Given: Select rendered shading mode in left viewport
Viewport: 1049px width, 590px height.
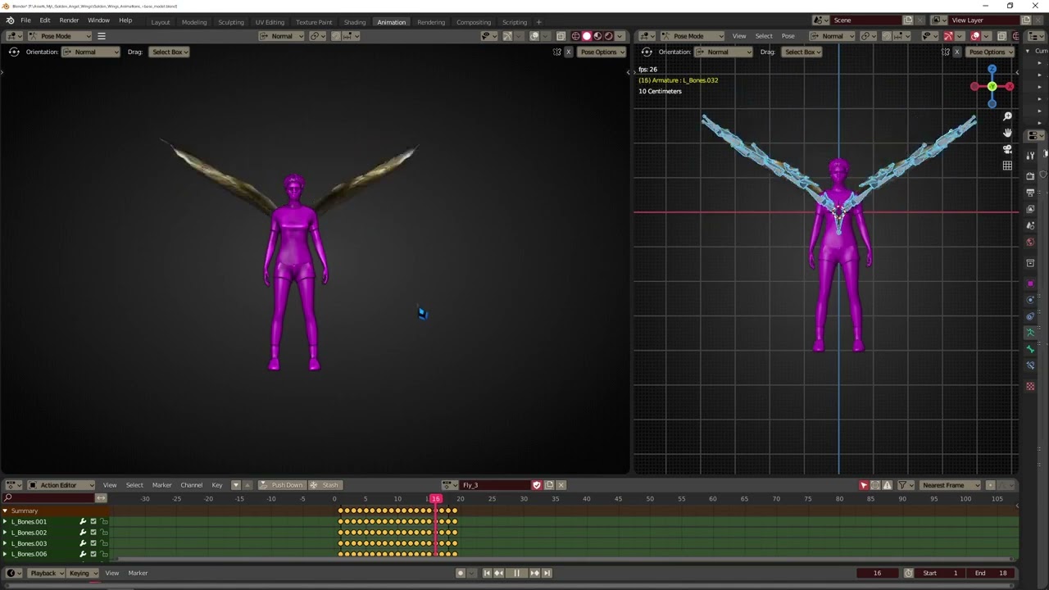Looking at the screenshot, I should [608, 36].
